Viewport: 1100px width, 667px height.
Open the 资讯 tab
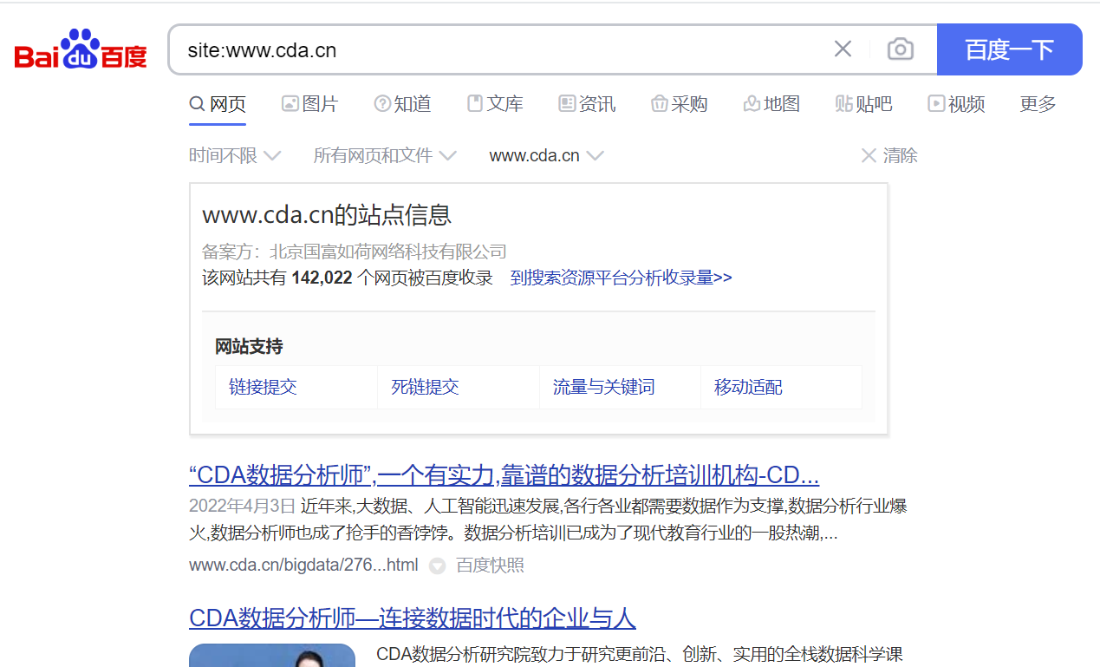(x=587, y=104)
